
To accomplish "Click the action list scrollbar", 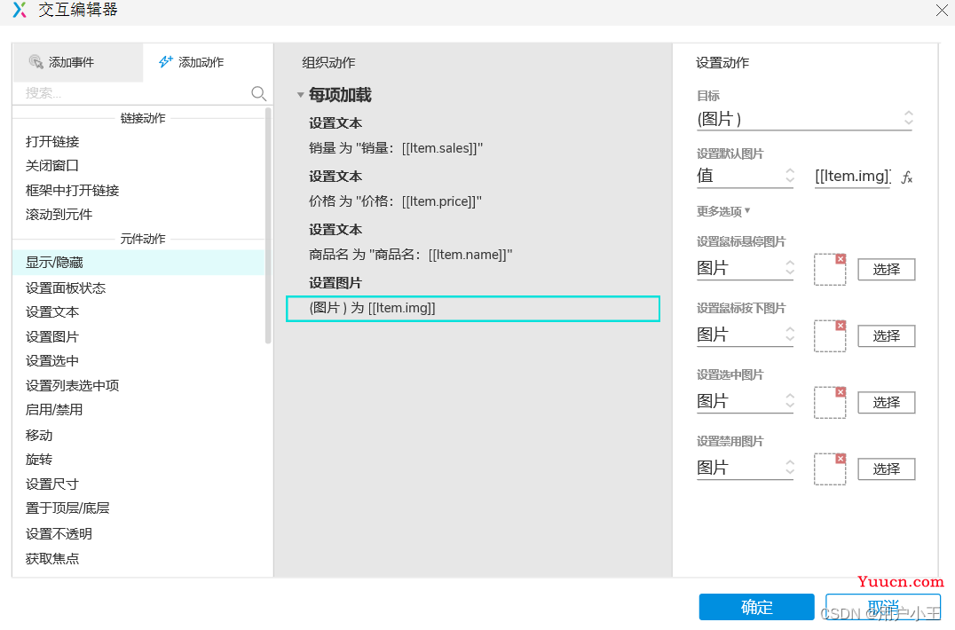I will (x=268, y=225).
